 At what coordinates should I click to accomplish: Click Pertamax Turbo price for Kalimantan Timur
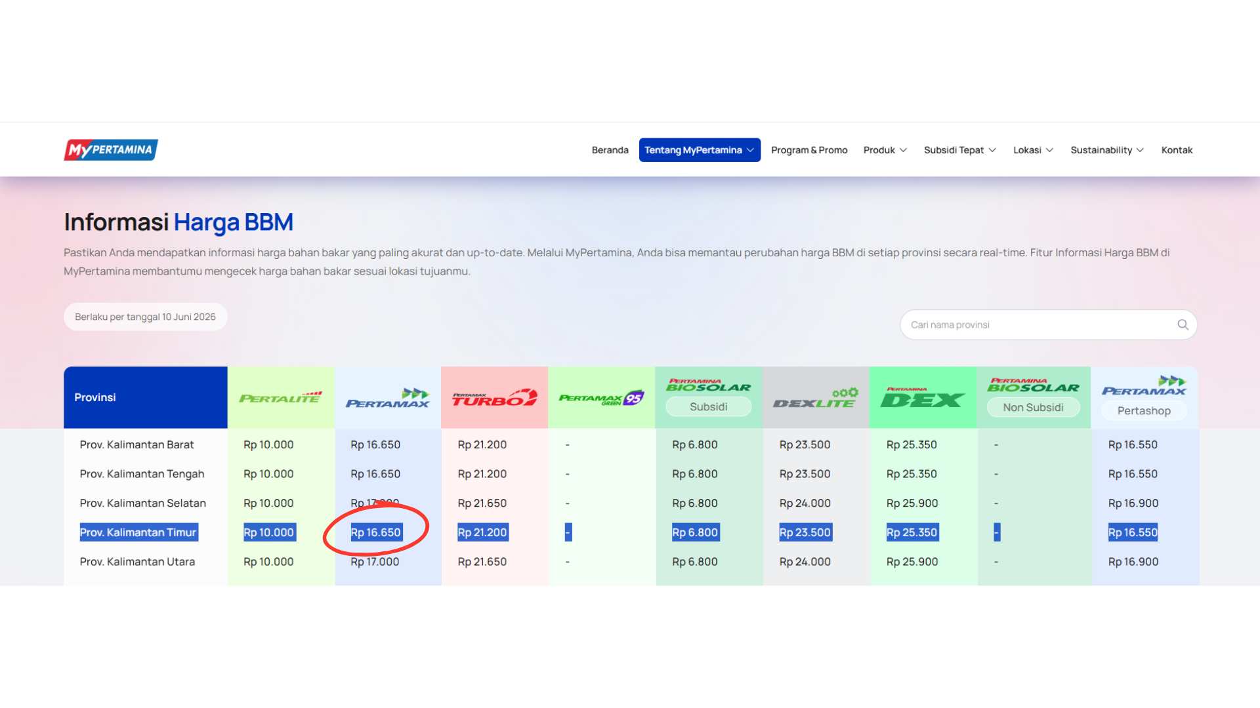483,532
